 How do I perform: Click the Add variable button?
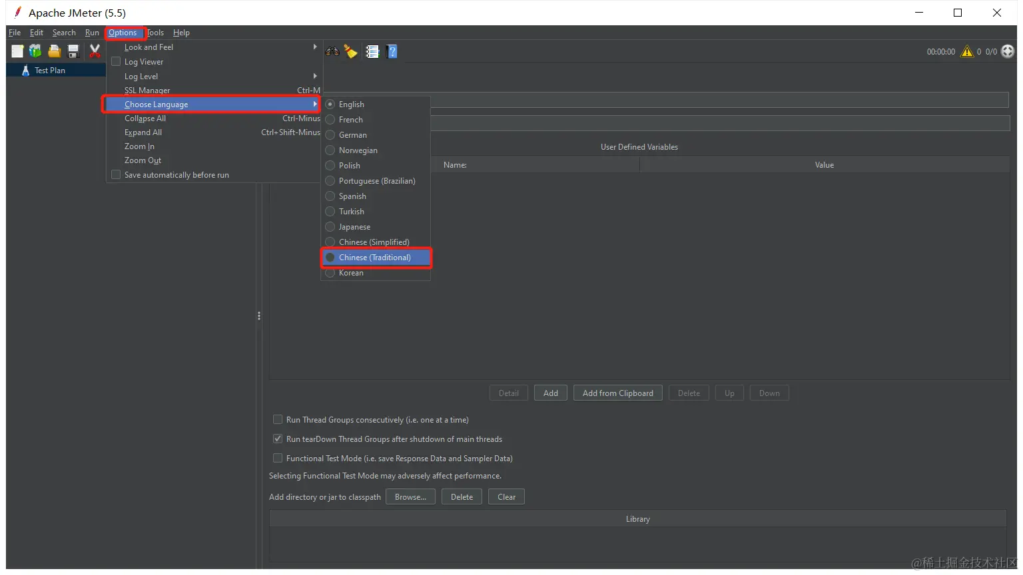coord(551,393)
